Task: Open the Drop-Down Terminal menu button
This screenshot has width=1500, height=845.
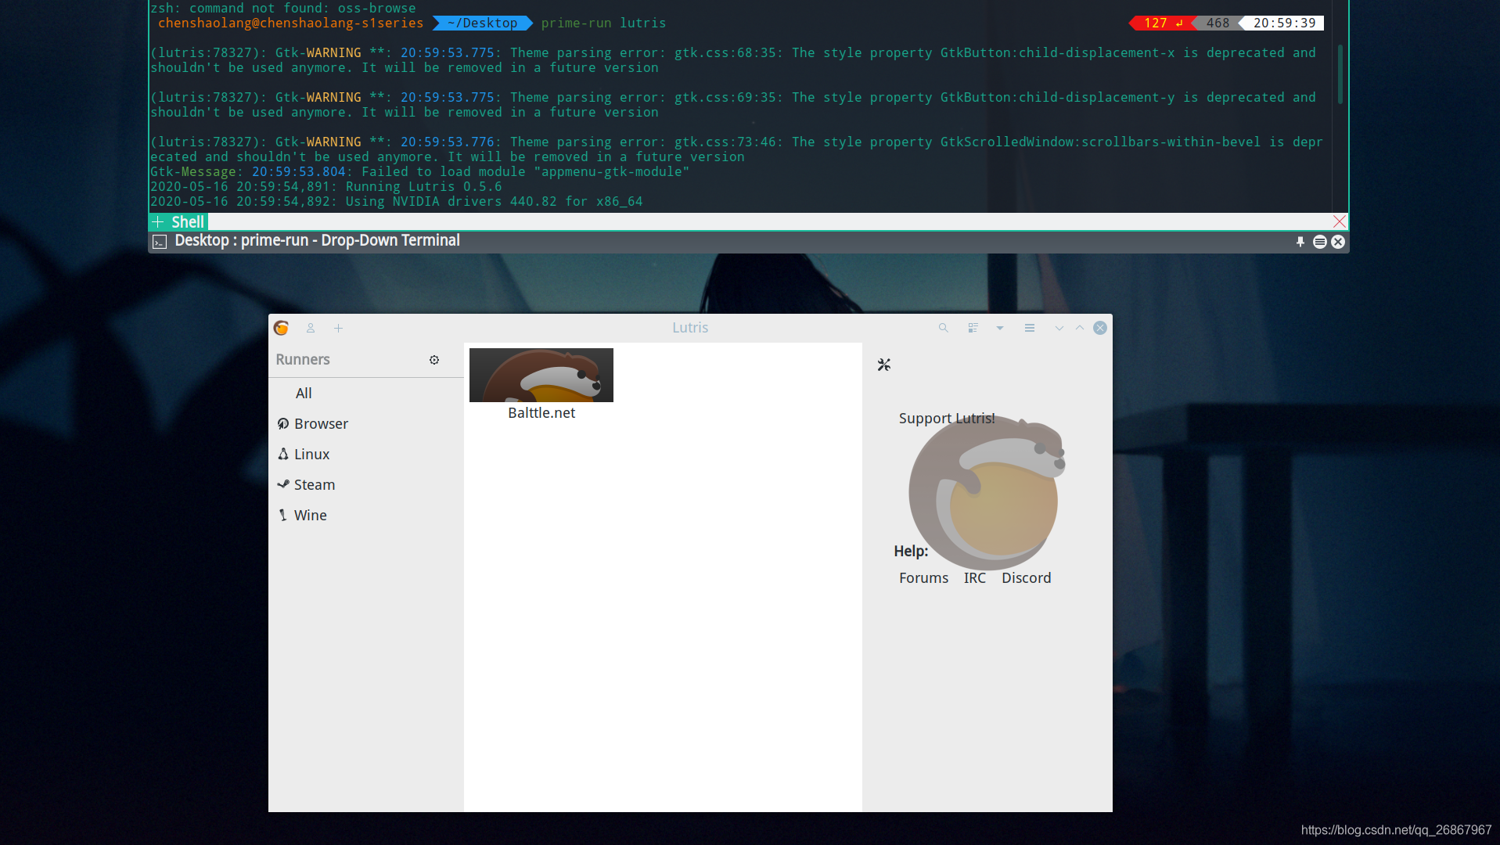Action: coord(1320,242)
